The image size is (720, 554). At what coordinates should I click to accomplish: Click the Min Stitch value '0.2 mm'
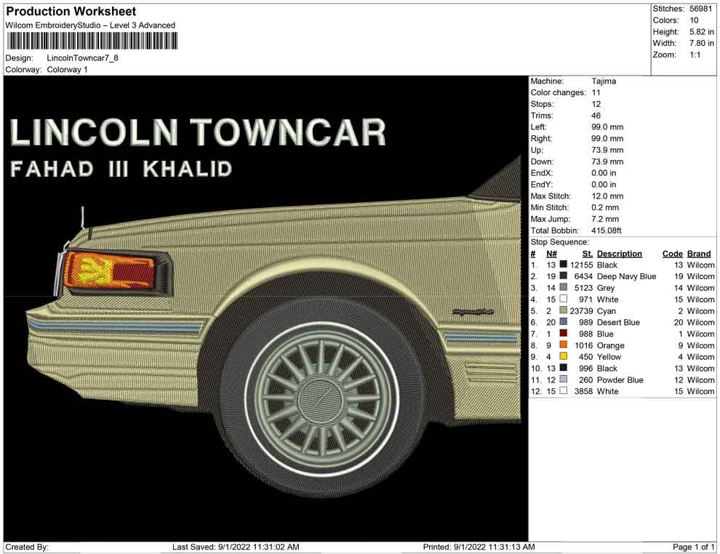pyautogui.click(x=606, y=207)
